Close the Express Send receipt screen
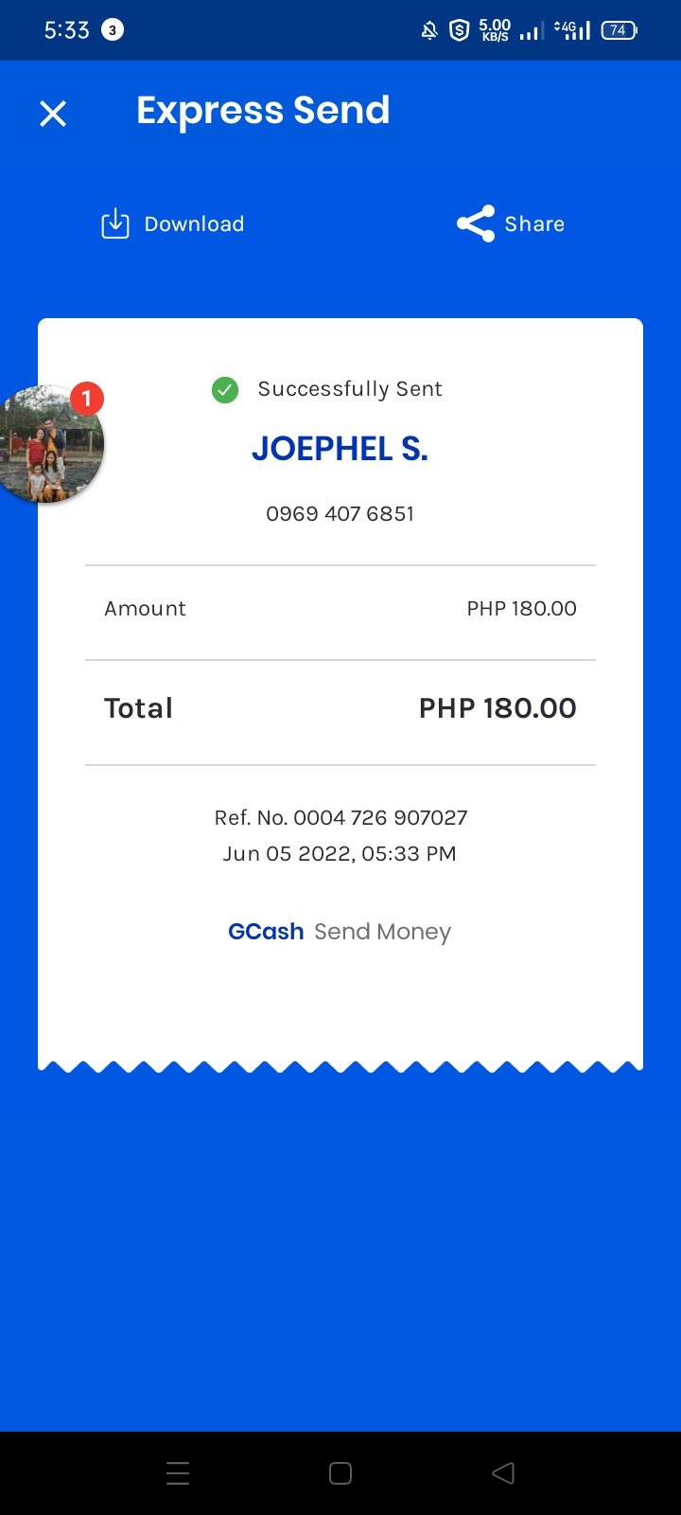Image resolution: width=681 pixels, height=1515 pixels. 53,114
